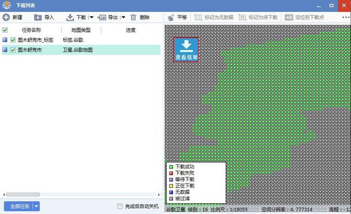Click the 标签.谷歌 map type cell
The image size is (351, 214).
73,40
